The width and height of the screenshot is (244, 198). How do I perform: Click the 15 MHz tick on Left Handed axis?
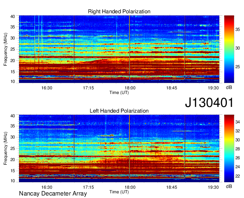pyautogui.click(x=13, y=171)
